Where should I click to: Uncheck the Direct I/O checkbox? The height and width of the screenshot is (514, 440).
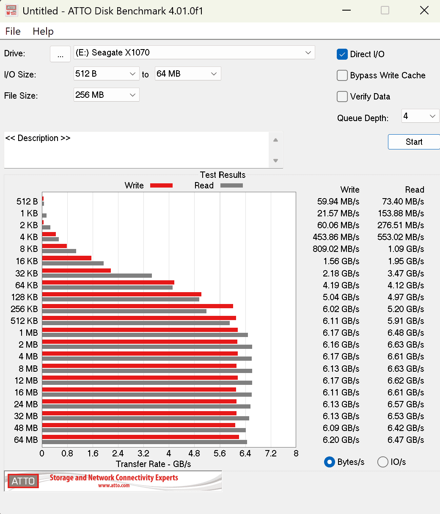pyautogui.click(x=342, y=54)
